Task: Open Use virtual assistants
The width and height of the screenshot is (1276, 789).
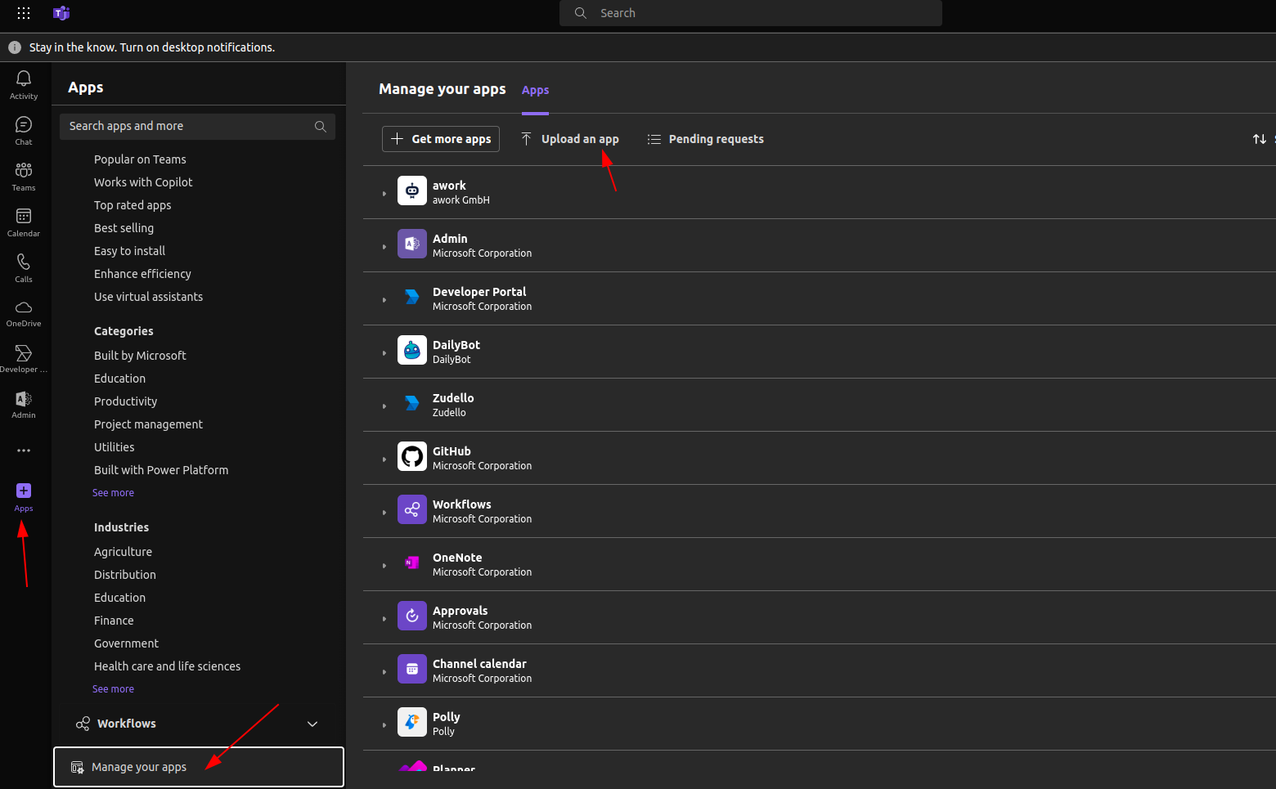Action: click(148, 297)
